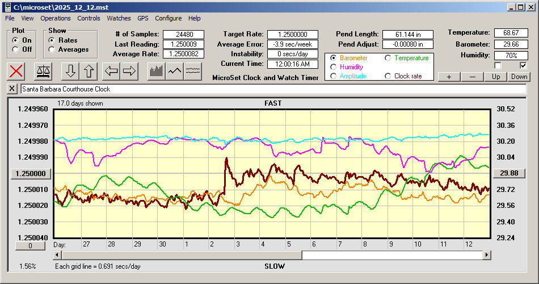The height and width of the screenshot is (284, 539).
Task: Click the red X delete icon
Action: coord(17,71)
